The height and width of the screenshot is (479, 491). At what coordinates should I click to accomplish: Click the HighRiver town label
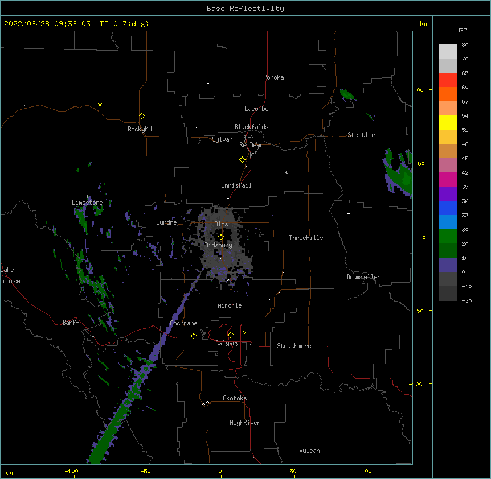[245, 423]
